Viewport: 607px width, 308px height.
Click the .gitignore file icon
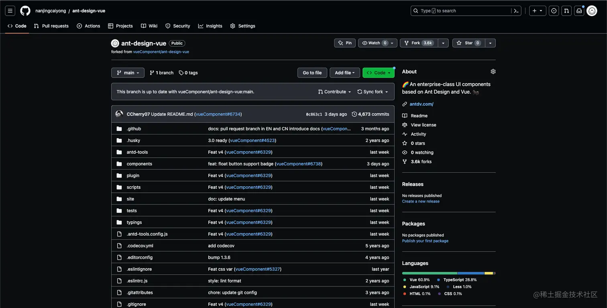[x=119, y=304]
